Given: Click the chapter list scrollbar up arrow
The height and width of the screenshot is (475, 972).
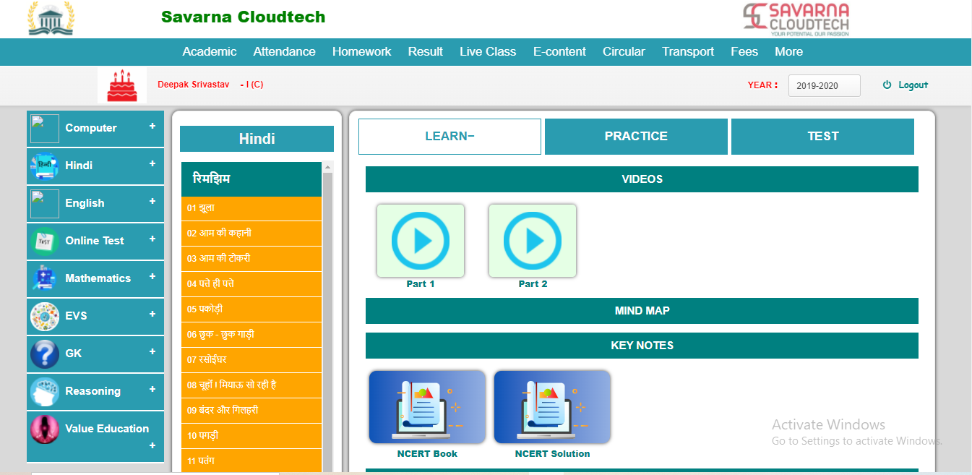Looking at the screenshot, I should [327, 168].
